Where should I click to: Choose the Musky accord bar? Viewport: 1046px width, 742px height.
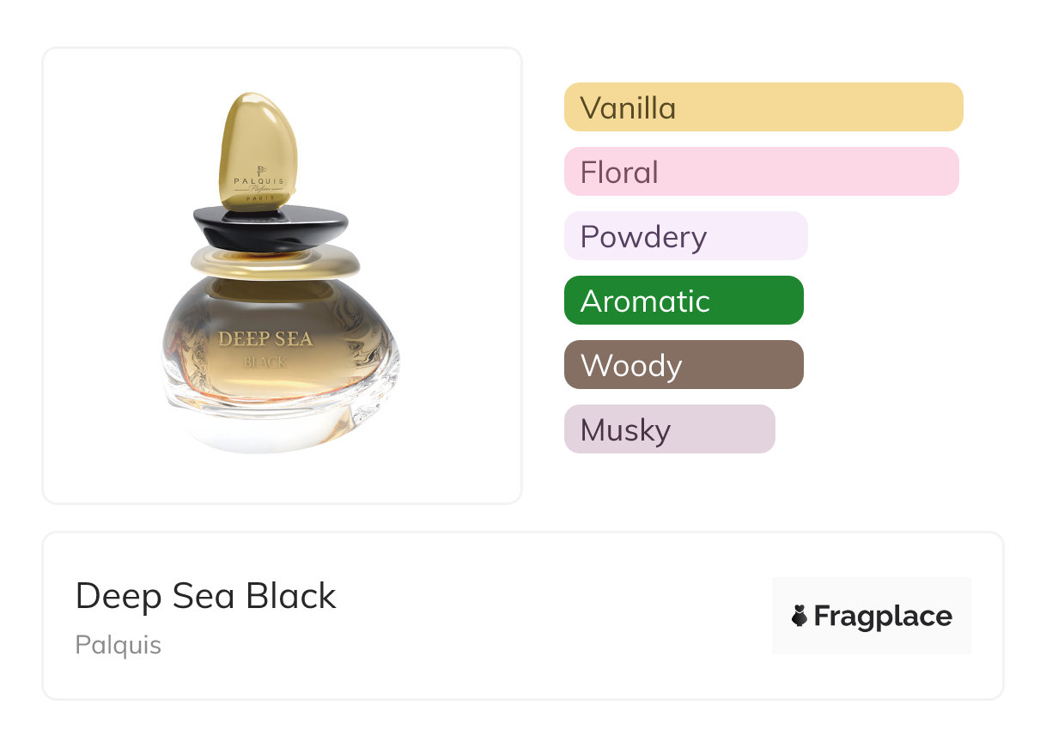click(x=669, y=429)
